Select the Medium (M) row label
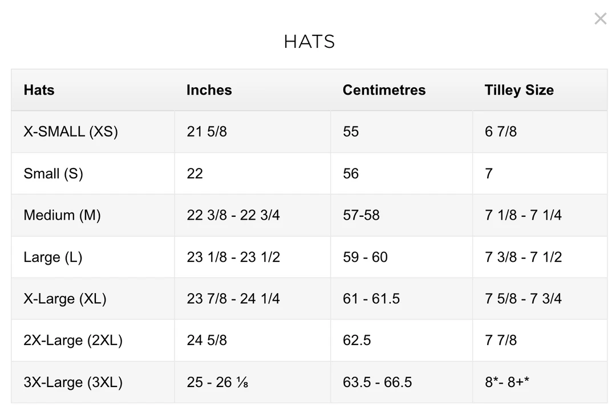The height and width of the screenshot is (411, 616). click(x=63, y=215)
